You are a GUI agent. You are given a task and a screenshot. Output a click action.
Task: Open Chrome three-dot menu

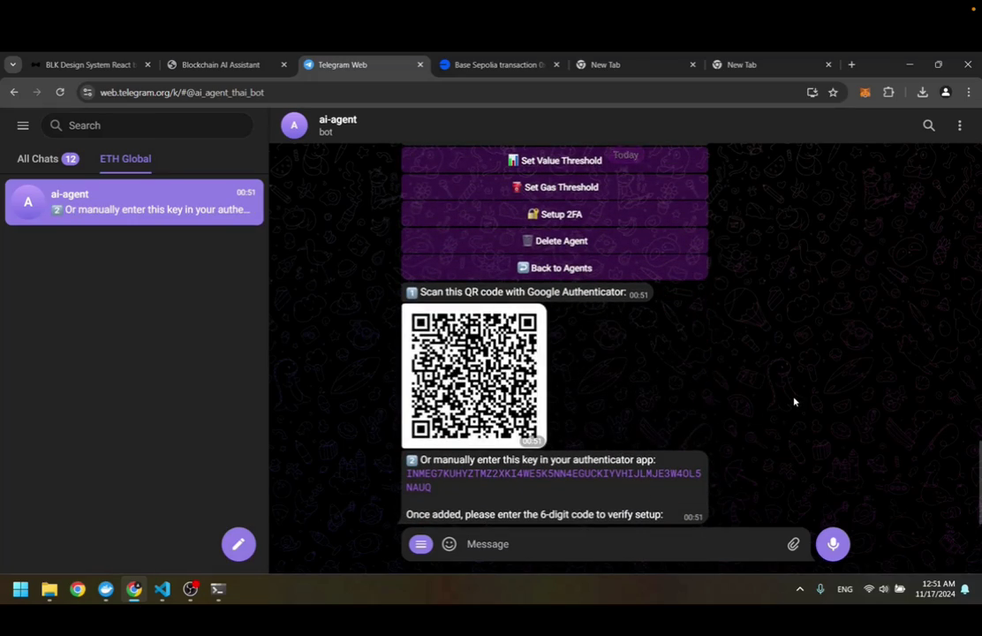pyautogui.click(x=969, y=93)
